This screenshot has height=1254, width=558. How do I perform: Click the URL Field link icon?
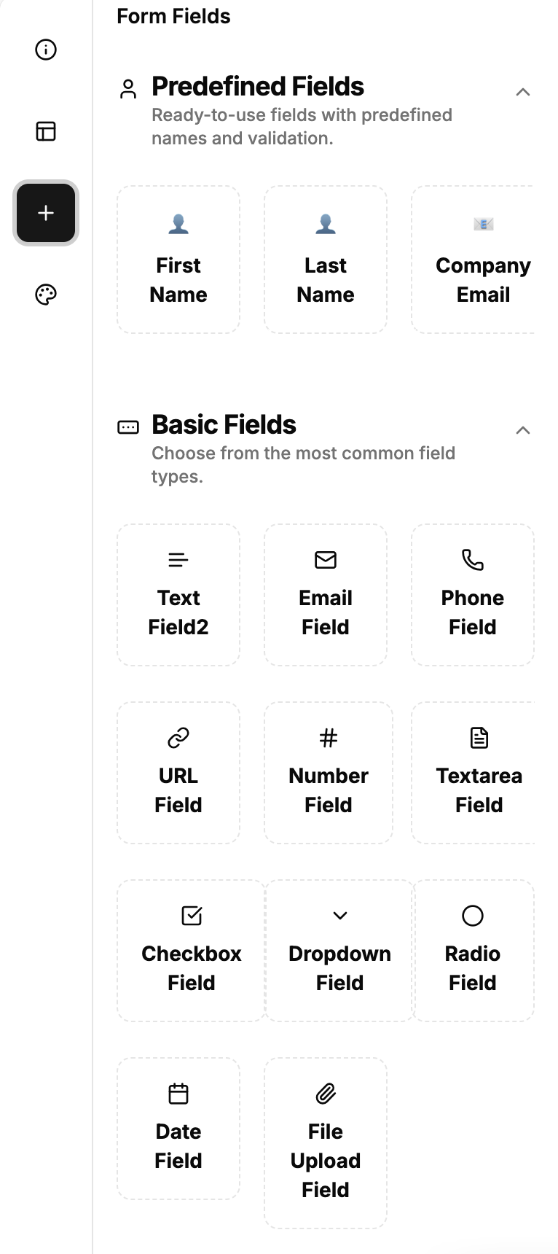pos(178,738)
